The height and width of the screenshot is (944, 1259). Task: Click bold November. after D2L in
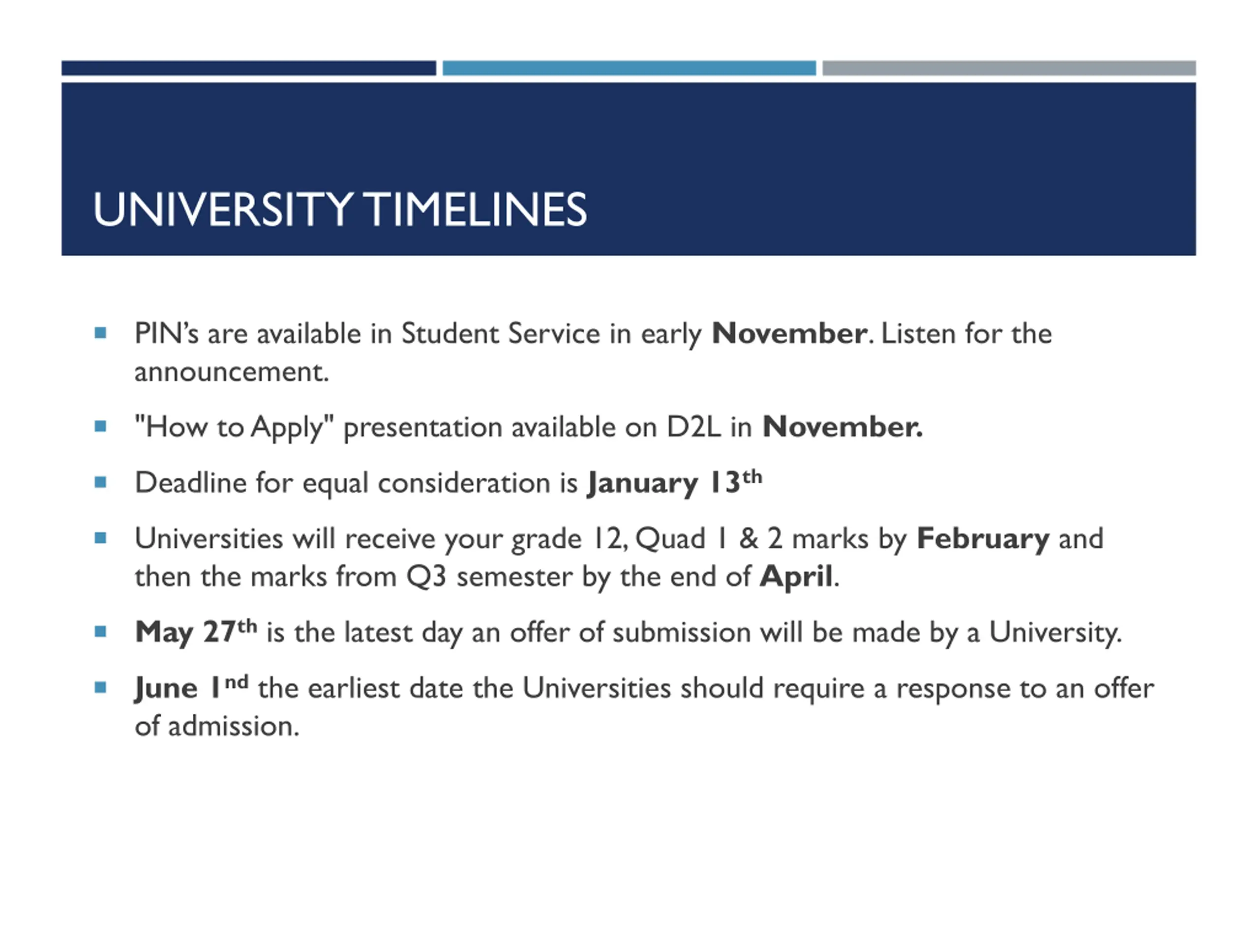coord(842,427)
